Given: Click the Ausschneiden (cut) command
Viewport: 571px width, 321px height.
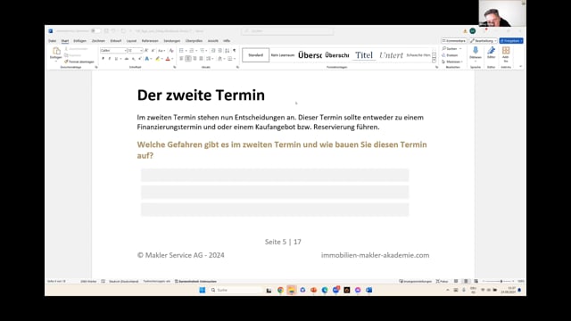Looking at the screenshot, I should point(76,49).
